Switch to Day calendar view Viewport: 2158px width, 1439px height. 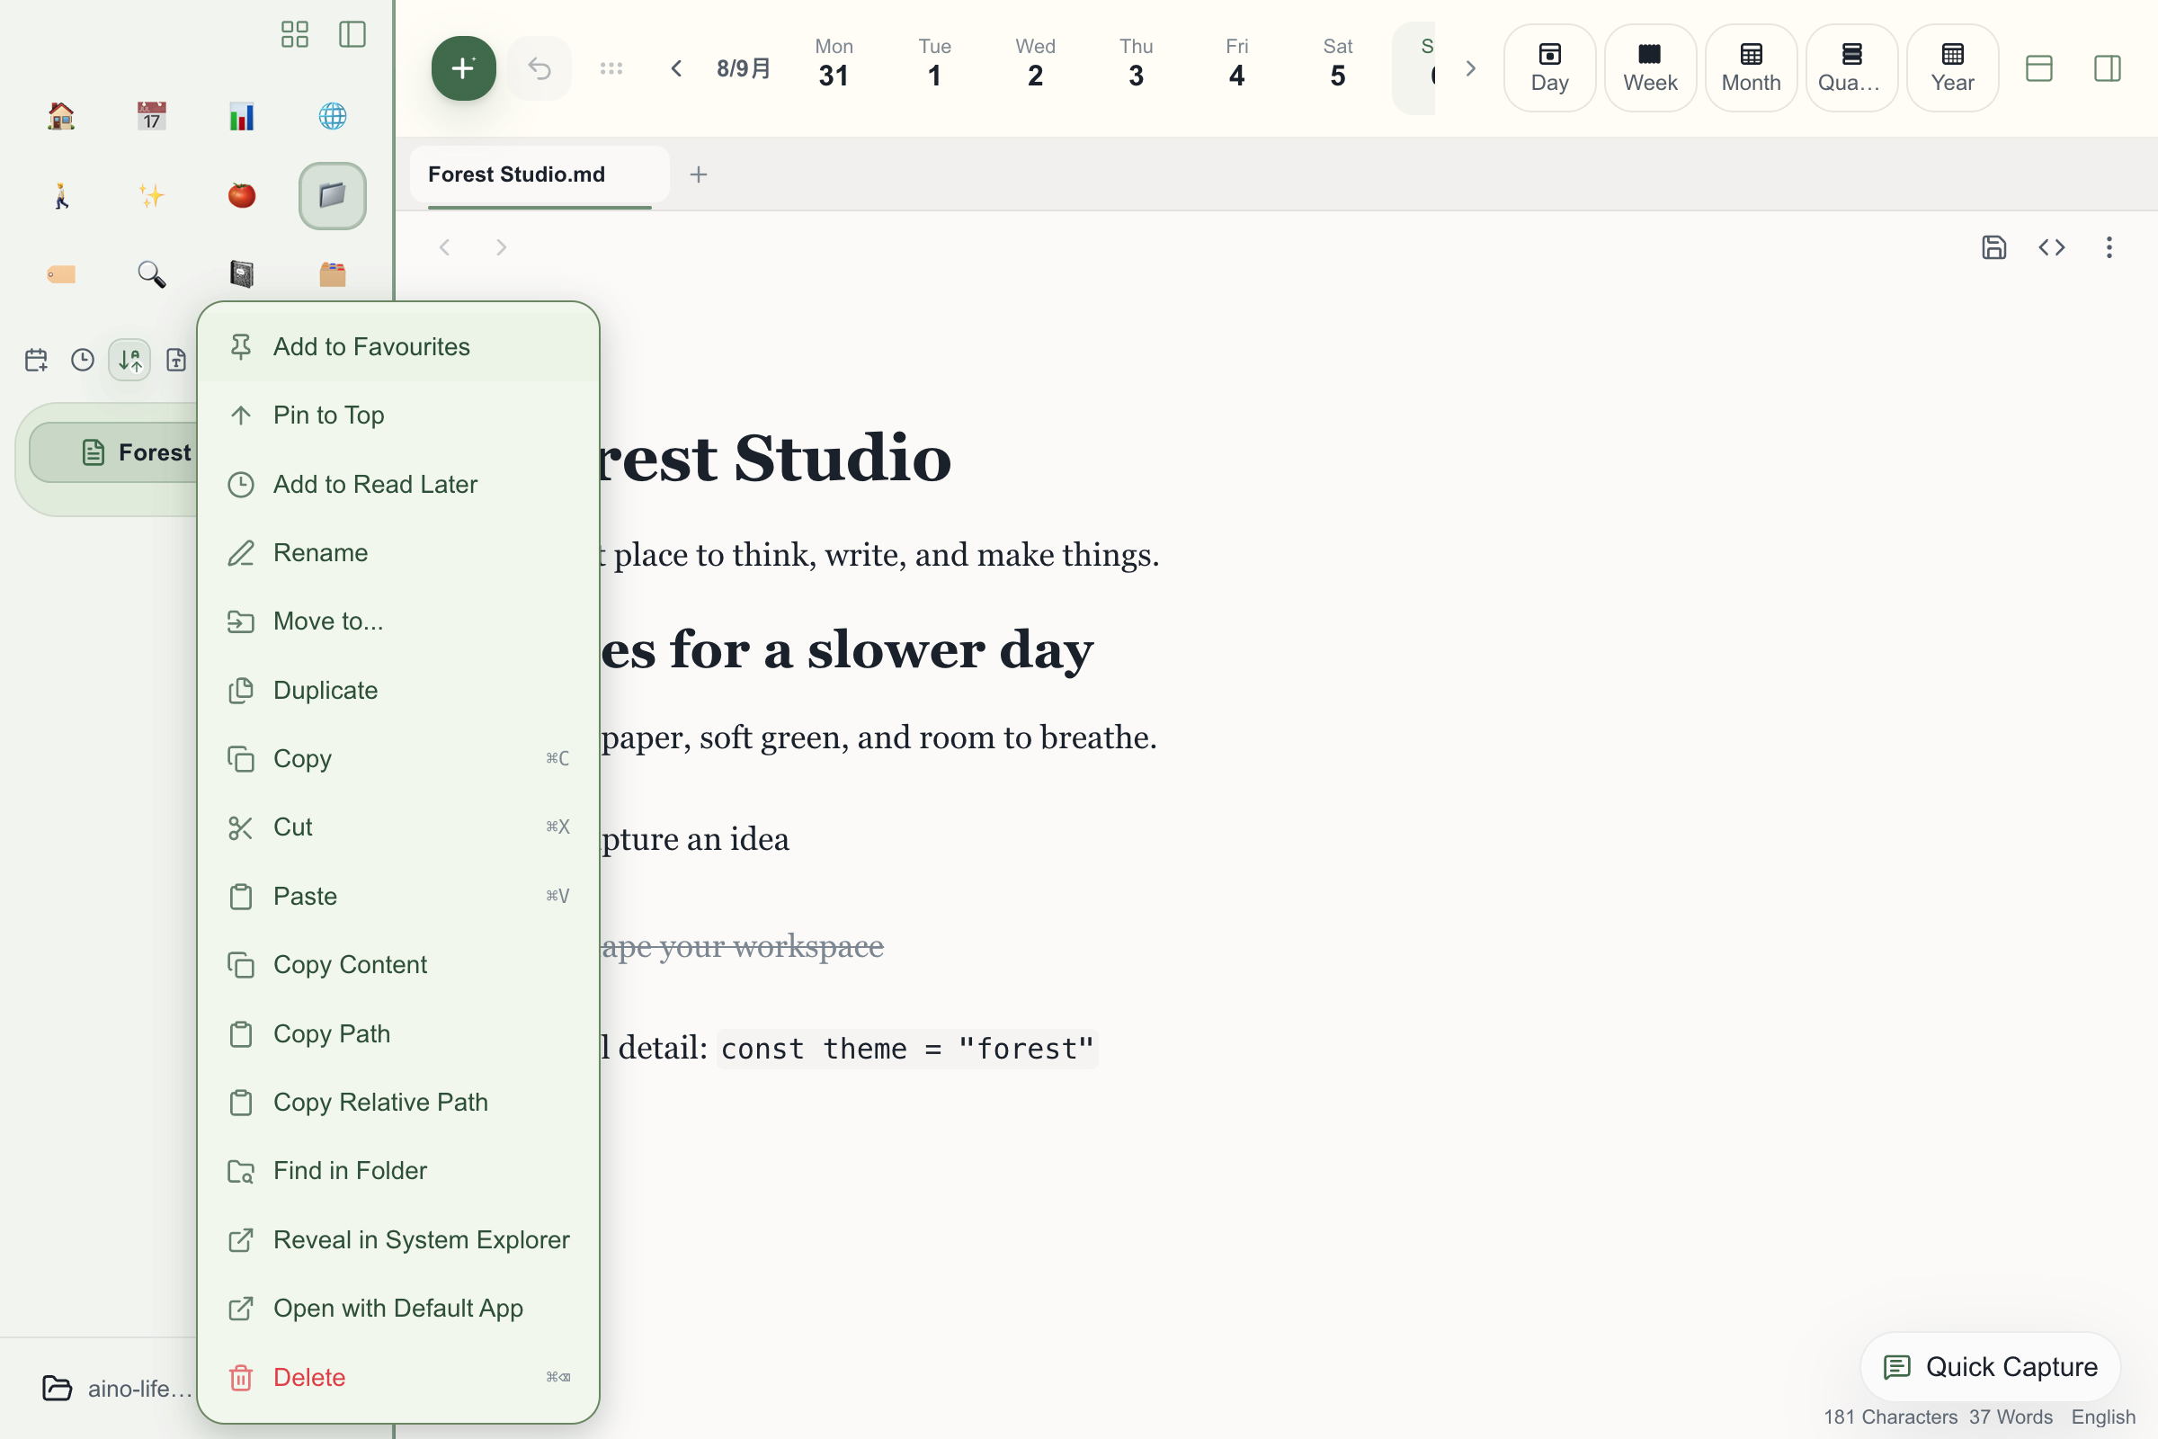[x=1549, y=68]
